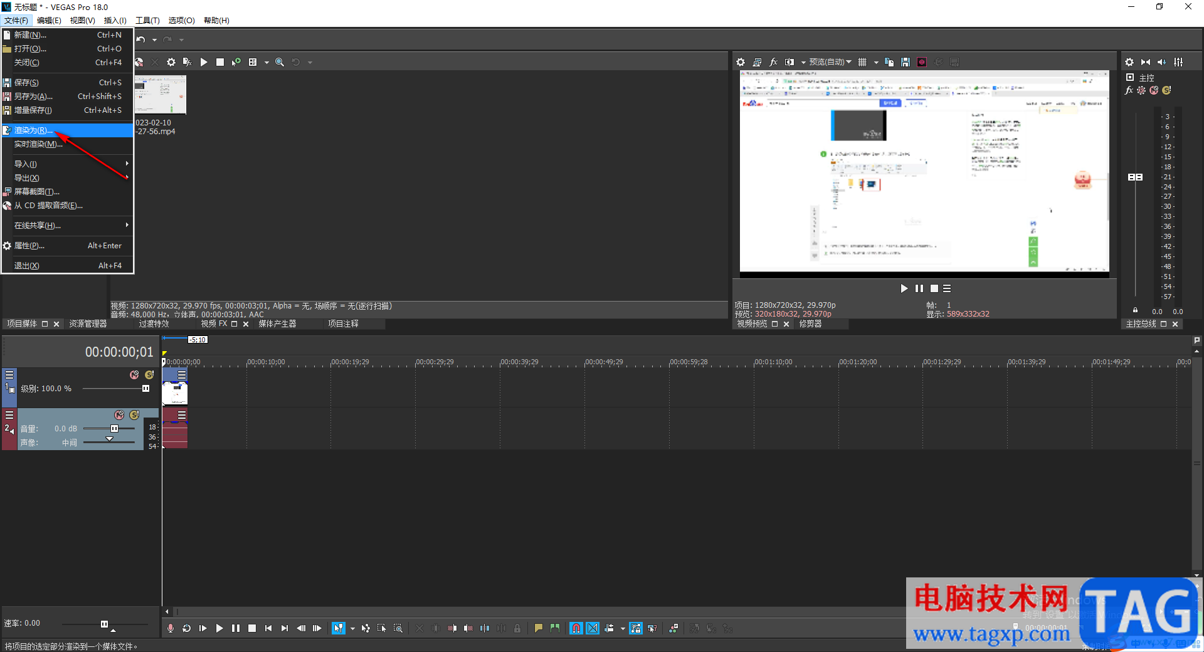Click the Downmix Output icon
This screenshot has width=1204, height=652.
(1146, 62)
